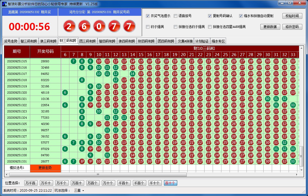Click the 校验时间 button
This screenshot has height=196, width=308.
(x=292, y=16)
